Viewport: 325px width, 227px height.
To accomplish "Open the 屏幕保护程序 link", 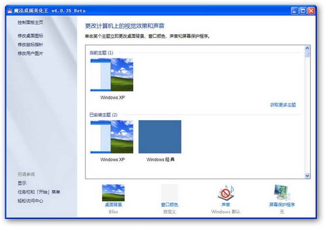I will tap(282, 205).
